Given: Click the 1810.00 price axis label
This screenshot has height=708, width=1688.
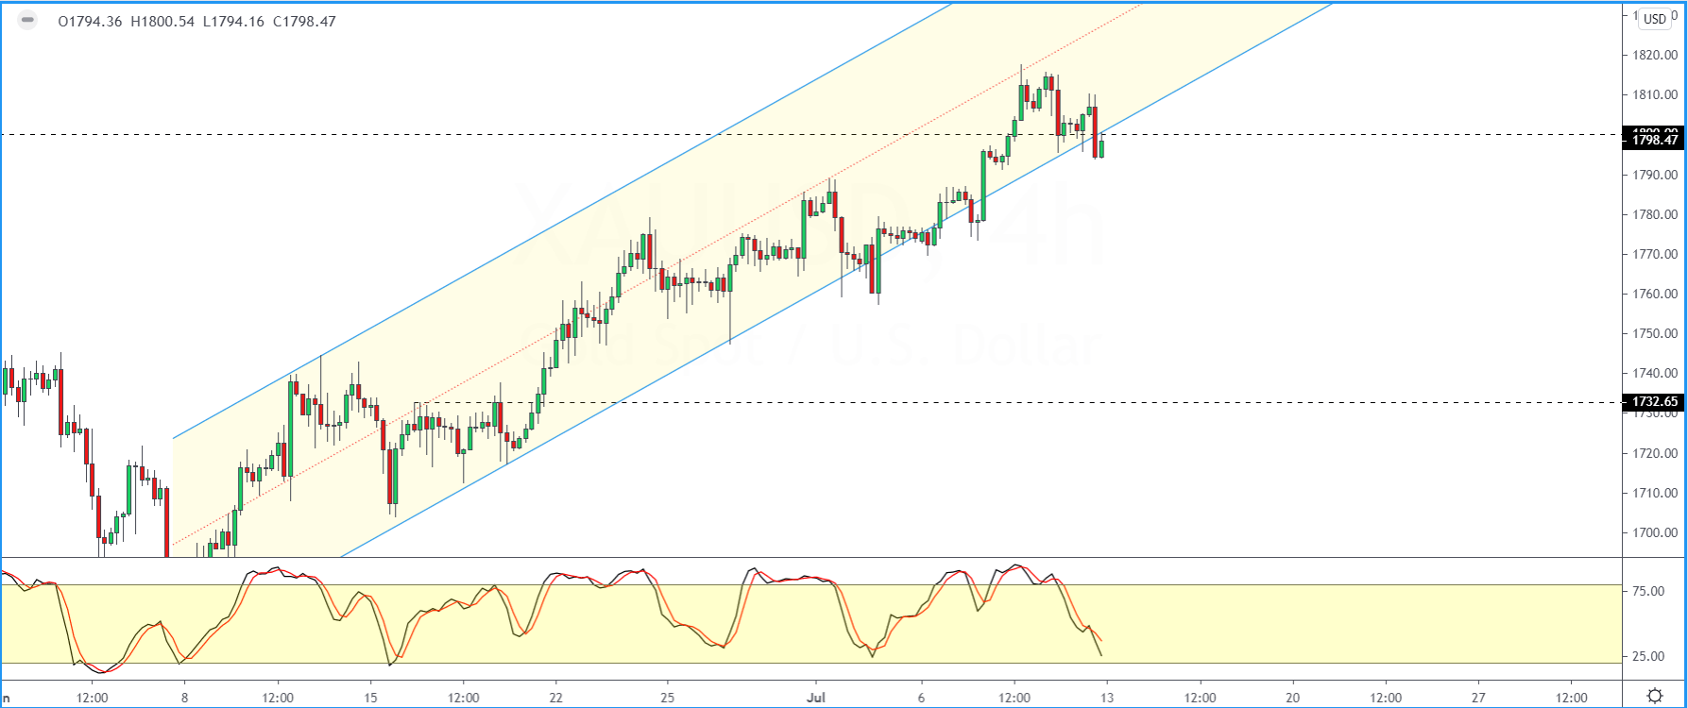Looking at the screenshot, I should (1656, 94).
